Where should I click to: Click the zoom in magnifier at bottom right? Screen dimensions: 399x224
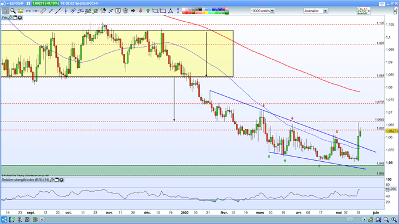pos(394,219)
